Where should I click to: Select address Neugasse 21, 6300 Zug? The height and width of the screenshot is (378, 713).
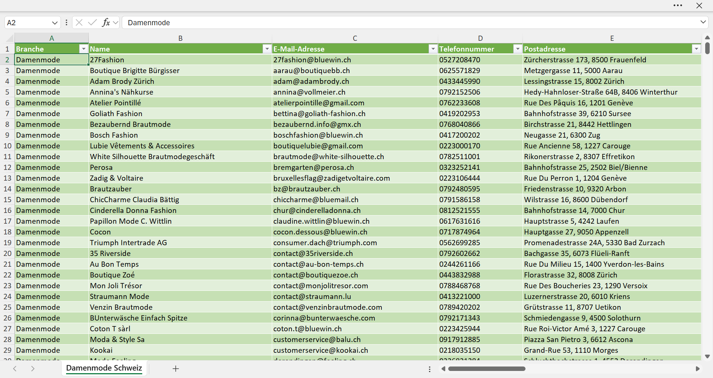pos(612,135)
